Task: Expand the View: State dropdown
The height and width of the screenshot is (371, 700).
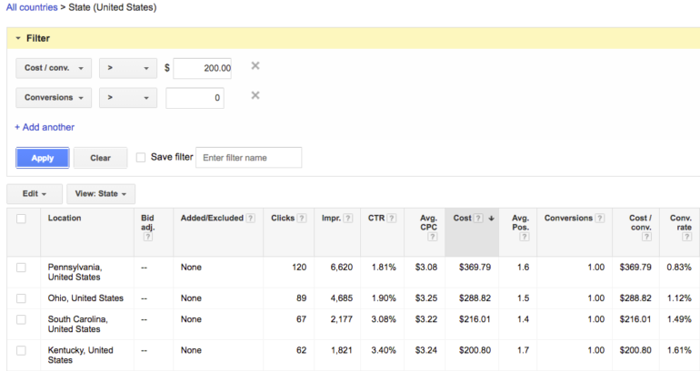Action: [x=101, y=193]
